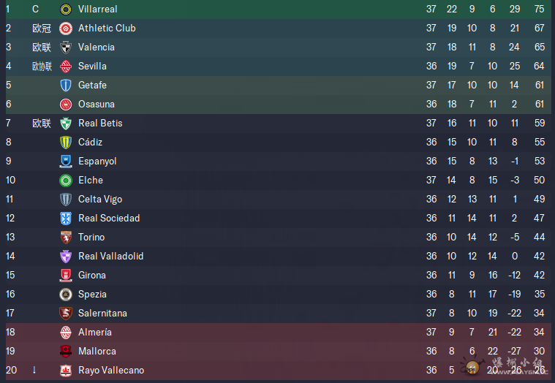Click the Villarreal club badge icon
The width and height of the screenshot is (555, 383).
[66, 10]
